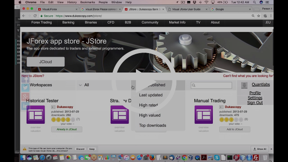Open the Market Info menu

pos(177,22)
